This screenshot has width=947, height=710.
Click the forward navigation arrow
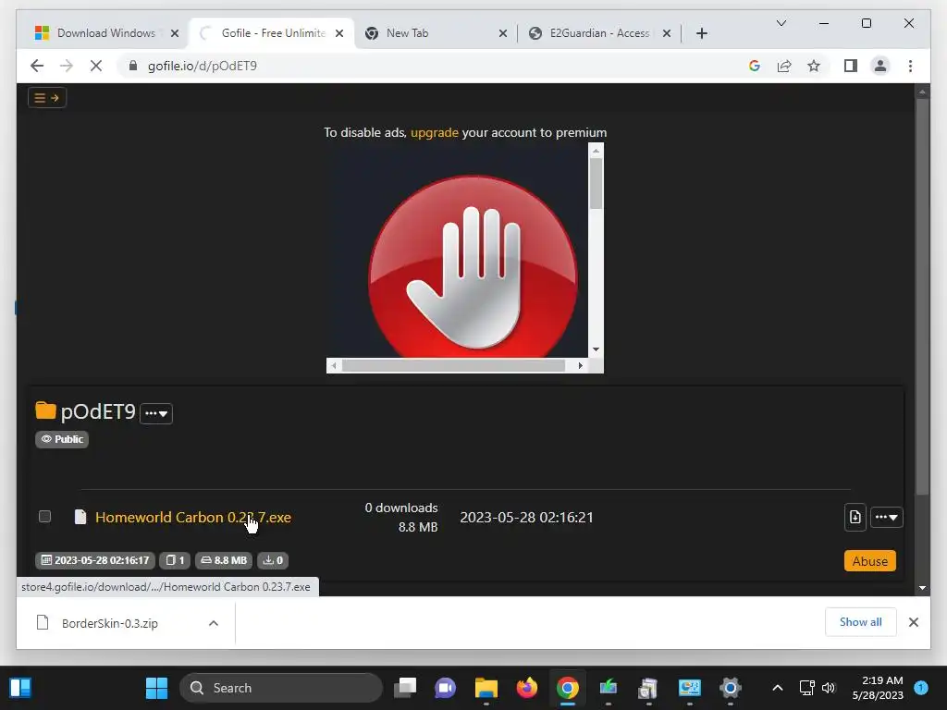point(67,66)
